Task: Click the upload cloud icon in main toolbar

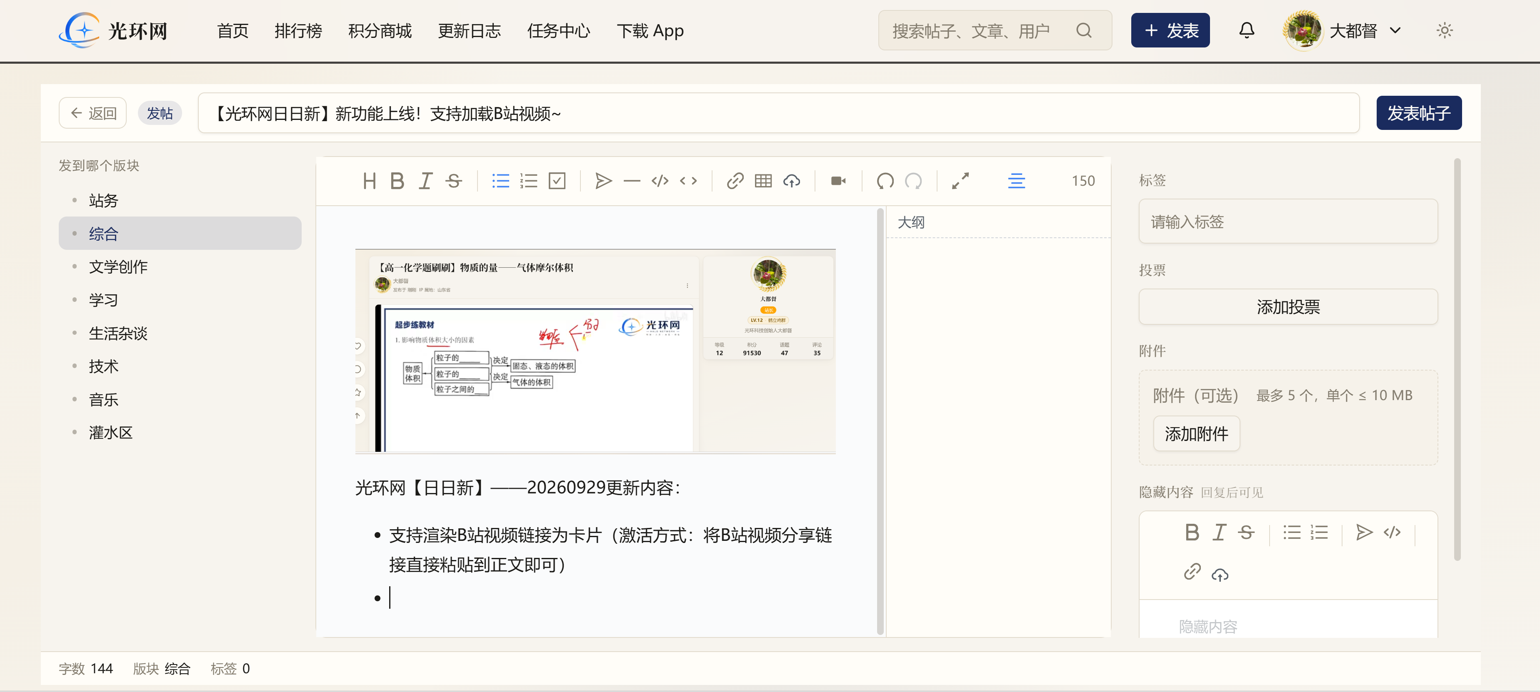Action: tap(792, 180)
